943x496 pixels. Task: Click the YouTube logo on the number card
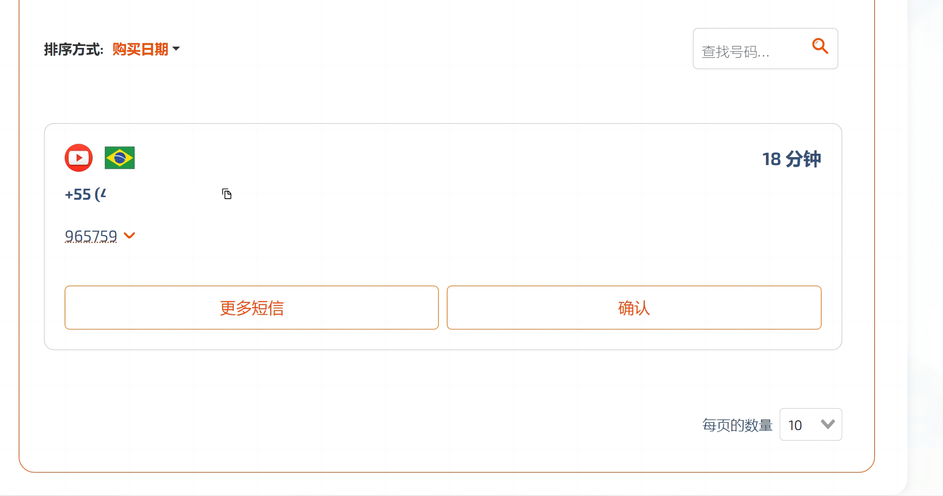click(78, 157)
